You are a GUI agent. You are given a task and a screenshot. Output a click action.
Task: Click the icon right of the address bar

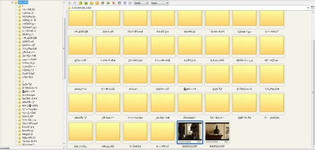pyautogui.click(x=312, y=8)
